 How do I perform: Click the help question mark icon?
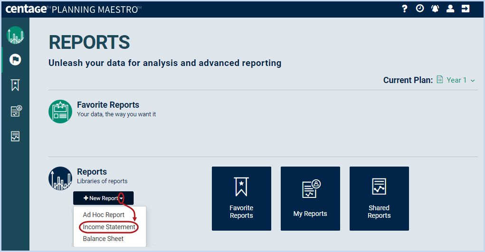coord(404,9)
